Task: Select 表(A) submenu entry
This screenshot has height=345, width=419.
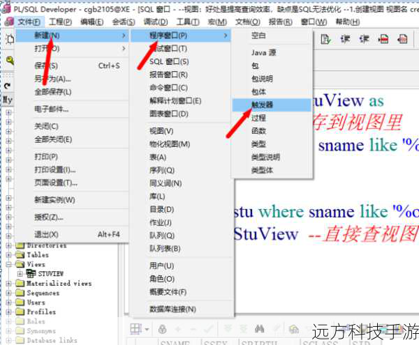Action: [181, 158]
